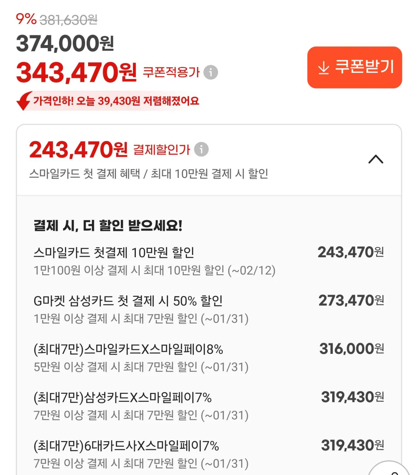The image size is (418, 475).
Task: Tap the 273,470원 price in the discount list
Action: click(x=351, y=300)
